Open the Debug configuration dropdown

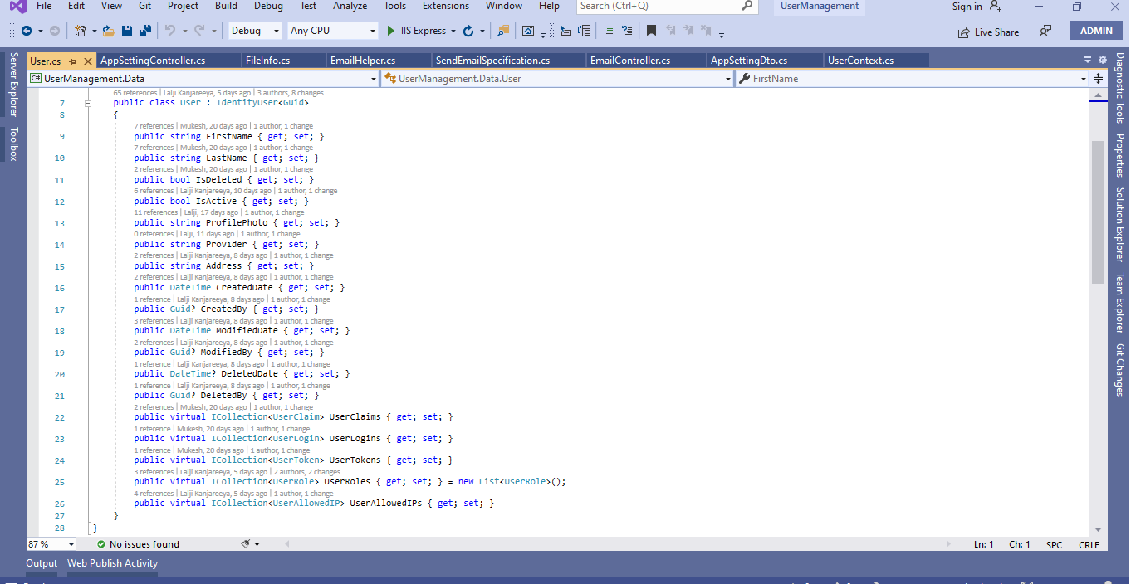pos(256,31)
